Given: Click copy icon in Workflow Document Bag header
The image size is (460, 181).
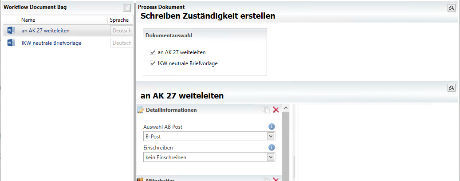Looking at the screenshot, I should [127, 8].
